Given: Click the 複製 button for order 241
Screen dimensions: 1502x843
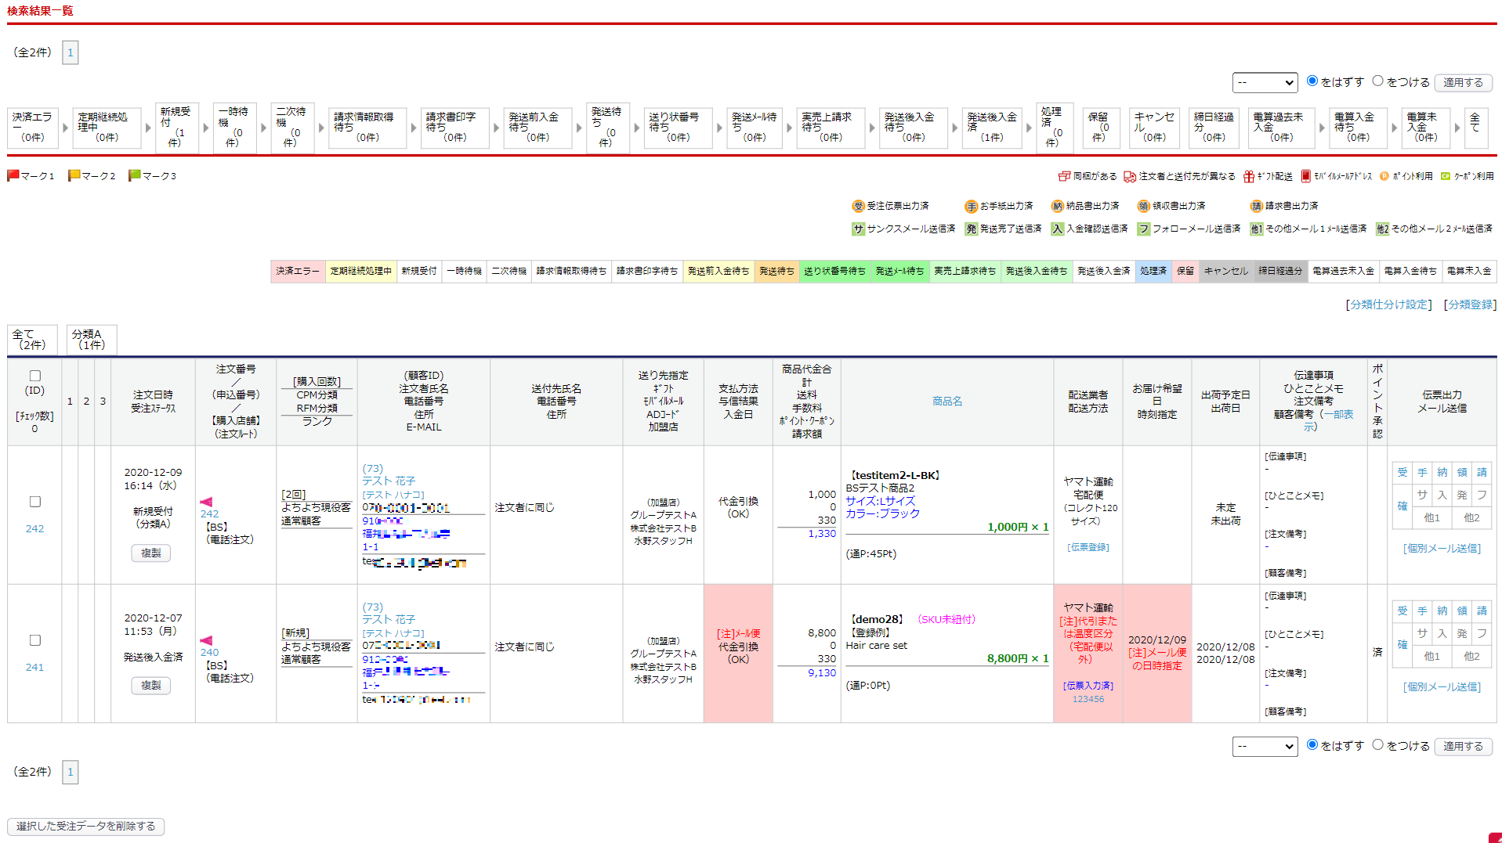Looking at the screenshot, I should tap(150, 685).
